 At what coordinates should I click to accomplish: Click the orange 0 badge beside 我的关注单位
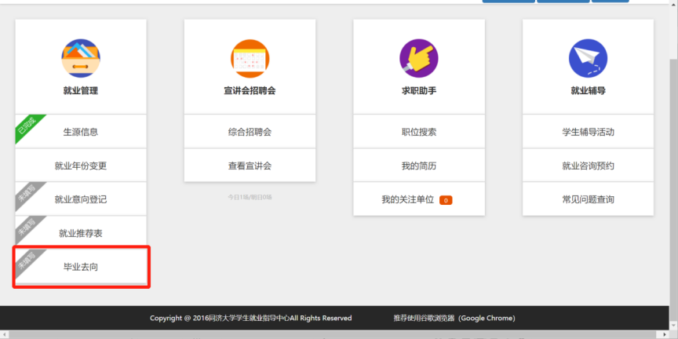click(446, 200)
